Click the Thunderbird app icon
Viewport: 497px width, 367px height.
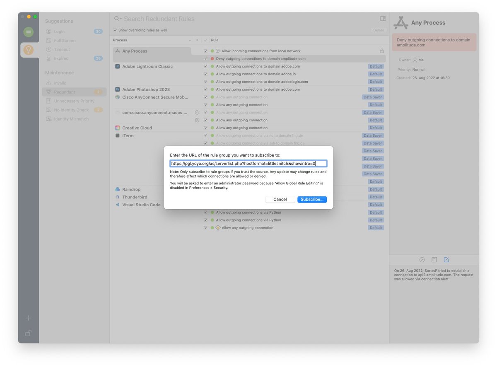pyautogui.click(x=118, y=197)
